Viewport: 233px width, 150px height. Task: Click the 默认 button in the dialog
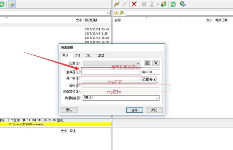(69, 110)
